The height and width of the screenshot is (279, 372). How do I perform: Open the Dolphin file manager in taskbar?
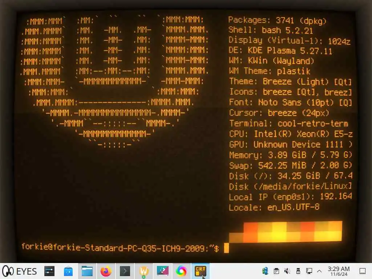[x=87, y=271]
